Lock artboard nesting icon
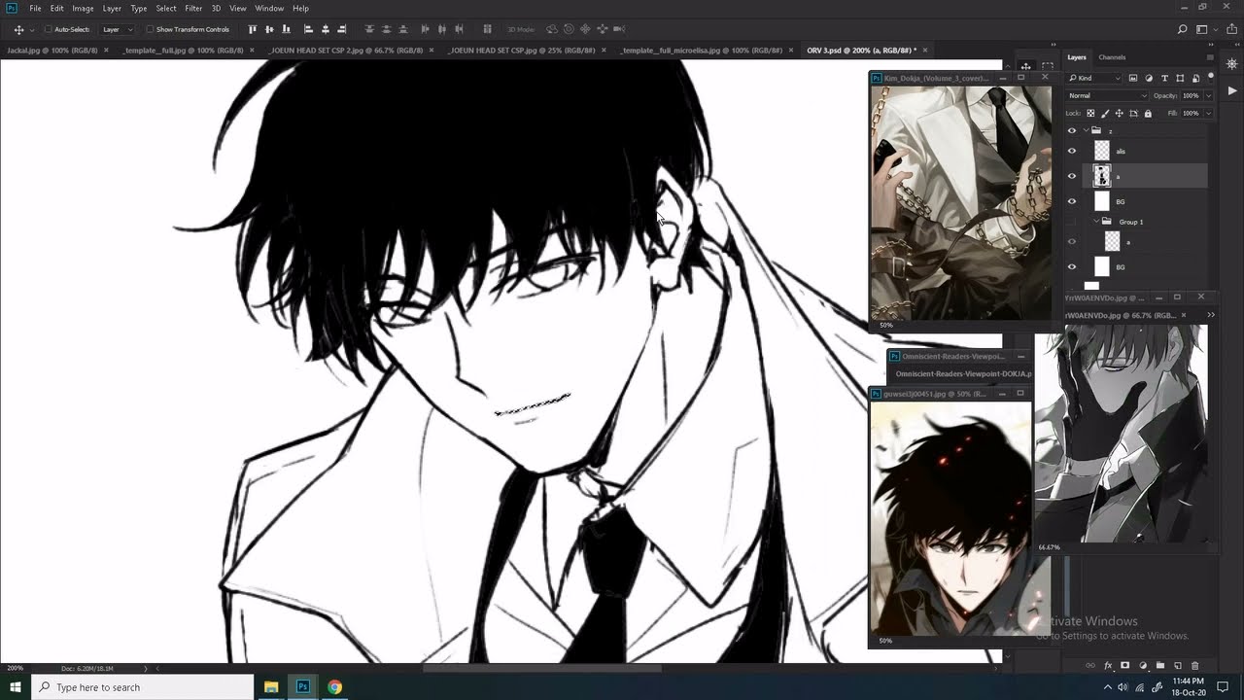Image resolution: width=1244 pixels, height=700 pixels. click(1134, 114)
